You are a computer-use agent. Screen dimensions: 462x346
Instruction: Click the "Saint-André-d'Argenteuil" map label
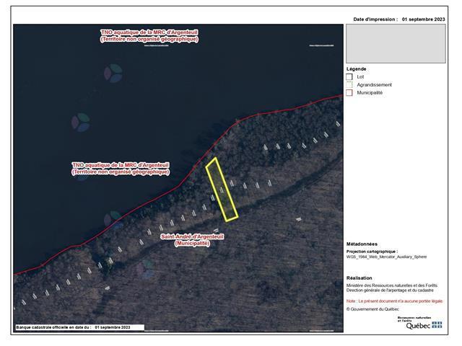(x=192, y=237)
